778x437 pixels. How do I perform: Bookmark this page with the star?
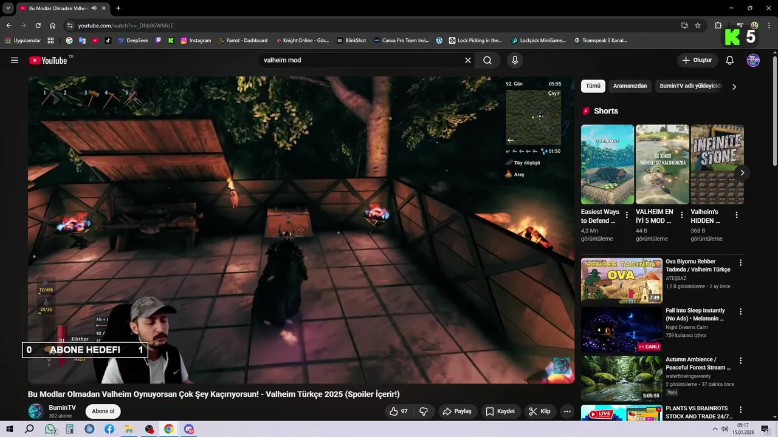tap(698, 25)
